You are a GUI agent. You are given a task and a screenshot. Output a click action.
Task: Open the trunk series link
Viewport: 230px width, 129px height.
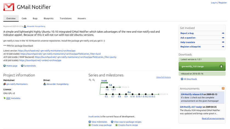click(x=94, y=116)
